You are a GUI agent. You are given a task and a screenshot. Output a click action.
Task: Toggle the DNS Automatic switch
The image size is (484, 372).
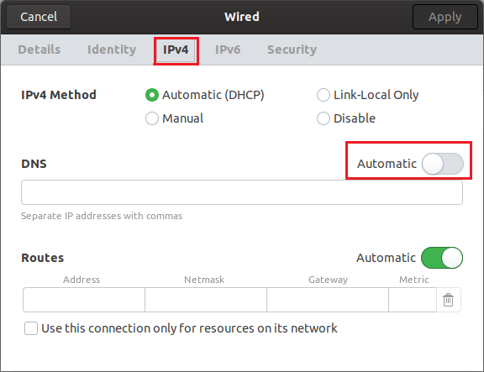[x=443, y=164]
